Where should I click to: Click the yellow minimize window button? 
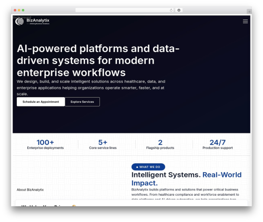coord(19,10)
